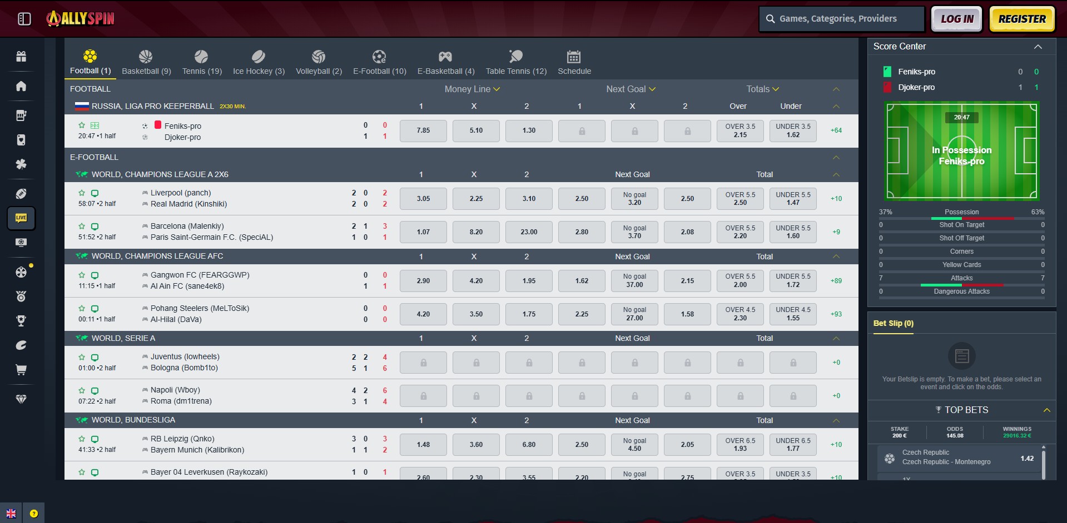Favorite the Napoli vs Roma match
Screen dimensions: 1067x523
click(x=82, y=390)
